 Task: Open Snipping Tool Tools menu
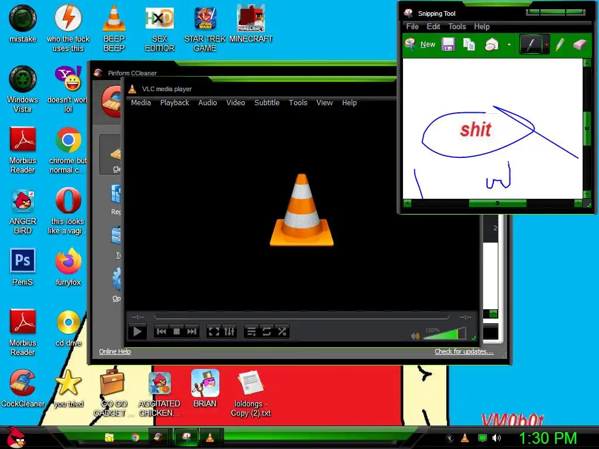(x=457, y=27)
